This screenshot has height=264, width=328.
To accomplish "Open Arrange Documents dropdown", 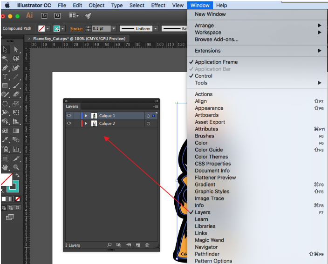I will [x=74, y=16].
